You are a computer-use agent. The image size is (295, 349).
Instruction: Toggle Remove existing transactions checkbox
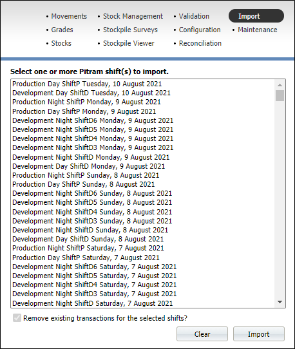pos(17,318)
